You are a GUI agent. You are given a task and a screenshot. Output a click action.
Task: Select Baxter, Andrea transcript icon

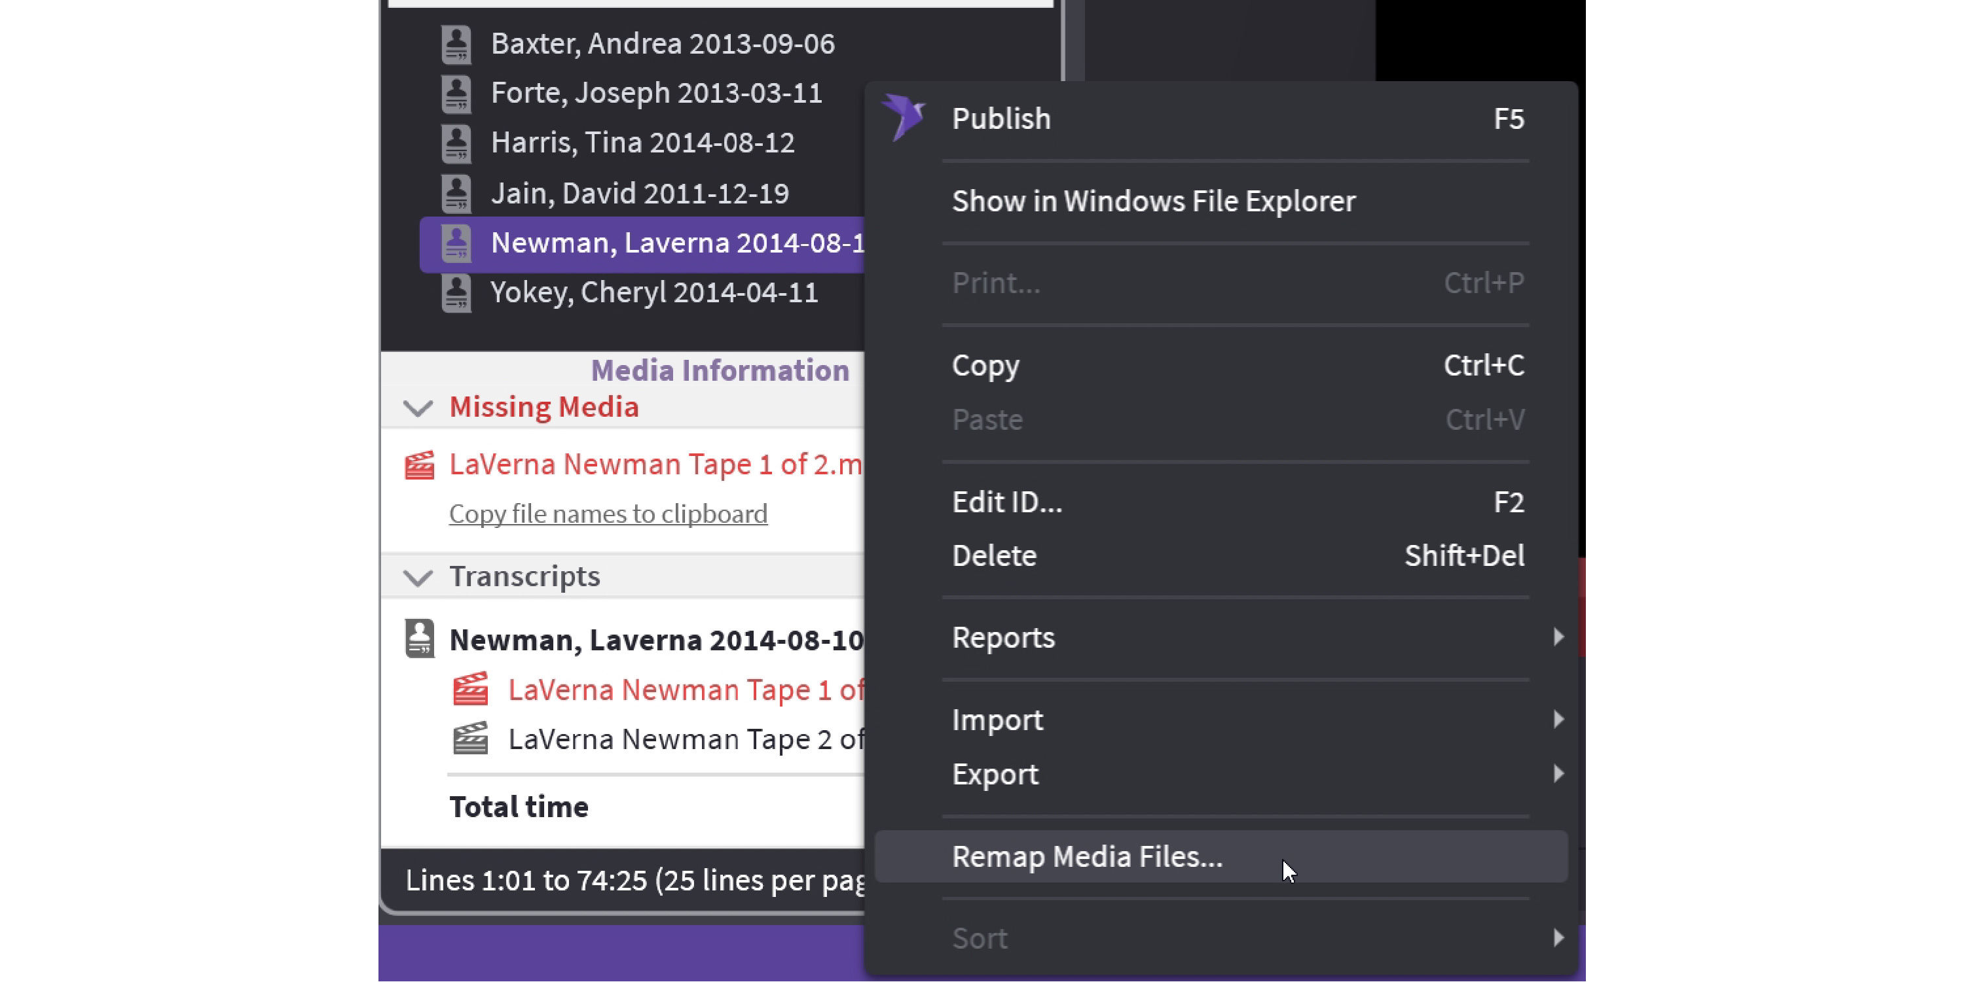(456, 44)
